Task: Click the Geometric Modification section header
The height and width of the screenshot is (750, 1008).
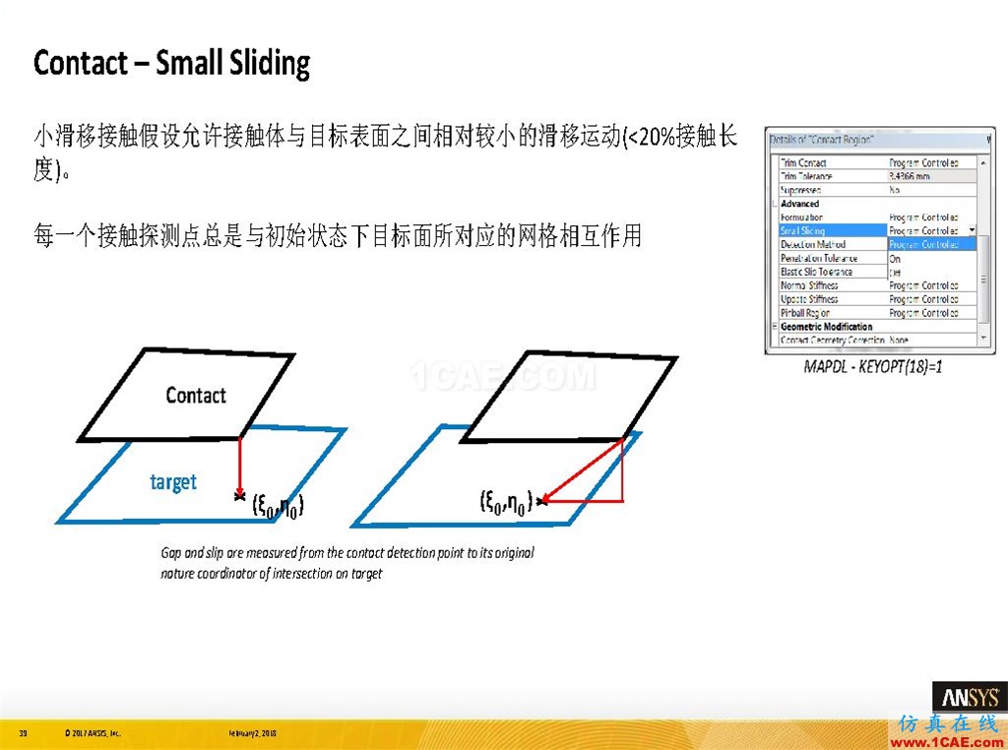Action: [x=826, y=327]
